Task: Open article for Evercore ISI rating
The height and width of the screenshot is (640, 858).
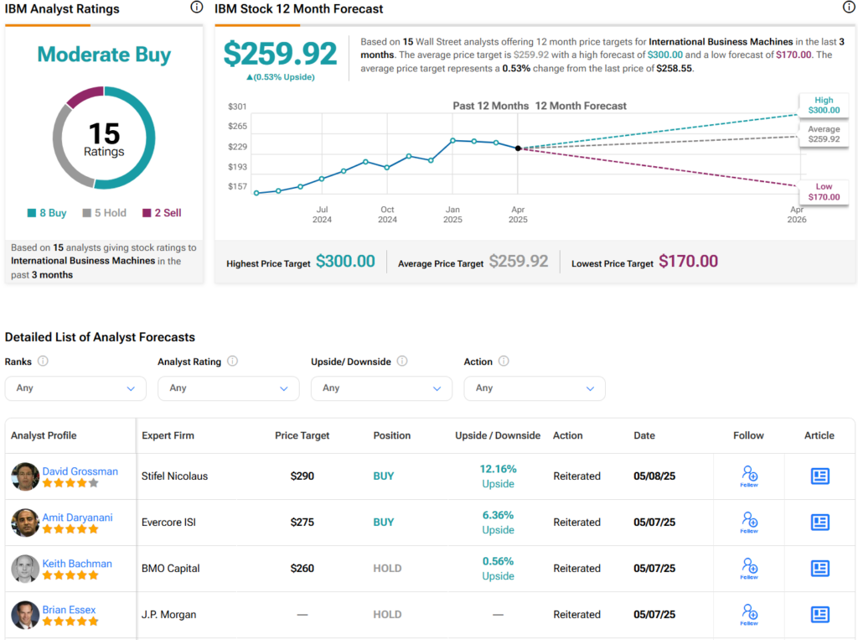Action: click(819, 522)
